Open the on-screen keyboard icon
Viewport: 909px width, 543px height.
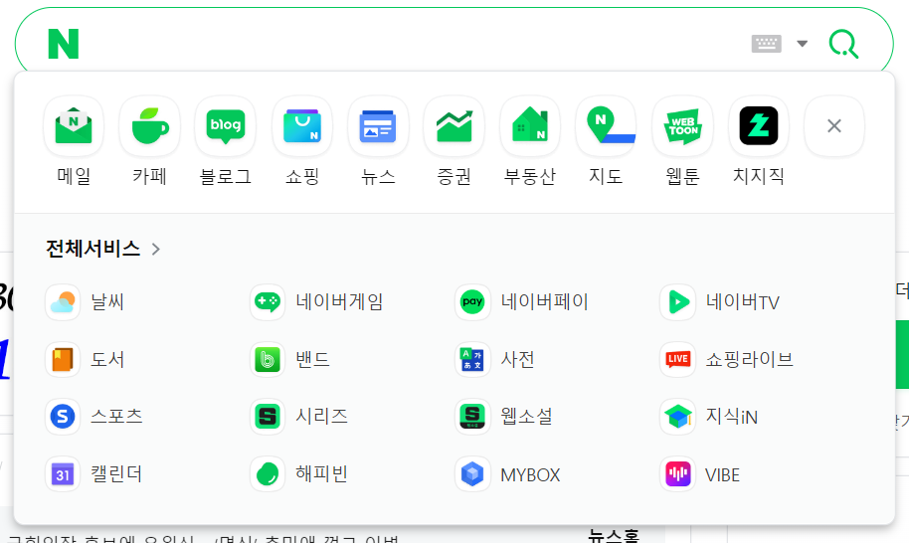(x=767, y=44)
